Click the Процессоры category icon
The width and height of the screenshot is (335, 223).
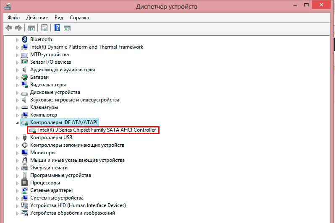pyautogui.click(x=25, y=183)
